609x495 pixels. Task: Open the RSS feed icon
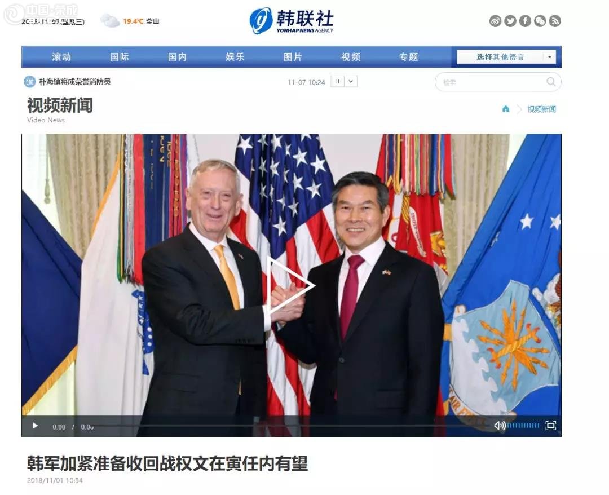click(555, 21)
